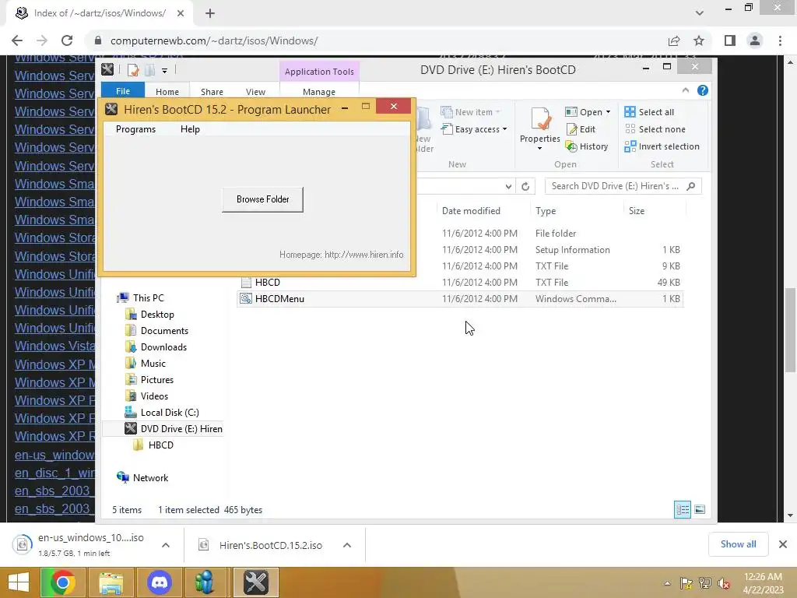Switch to details view icon
The height and width of the screenshot is (598, 797).
coord(682,509)
